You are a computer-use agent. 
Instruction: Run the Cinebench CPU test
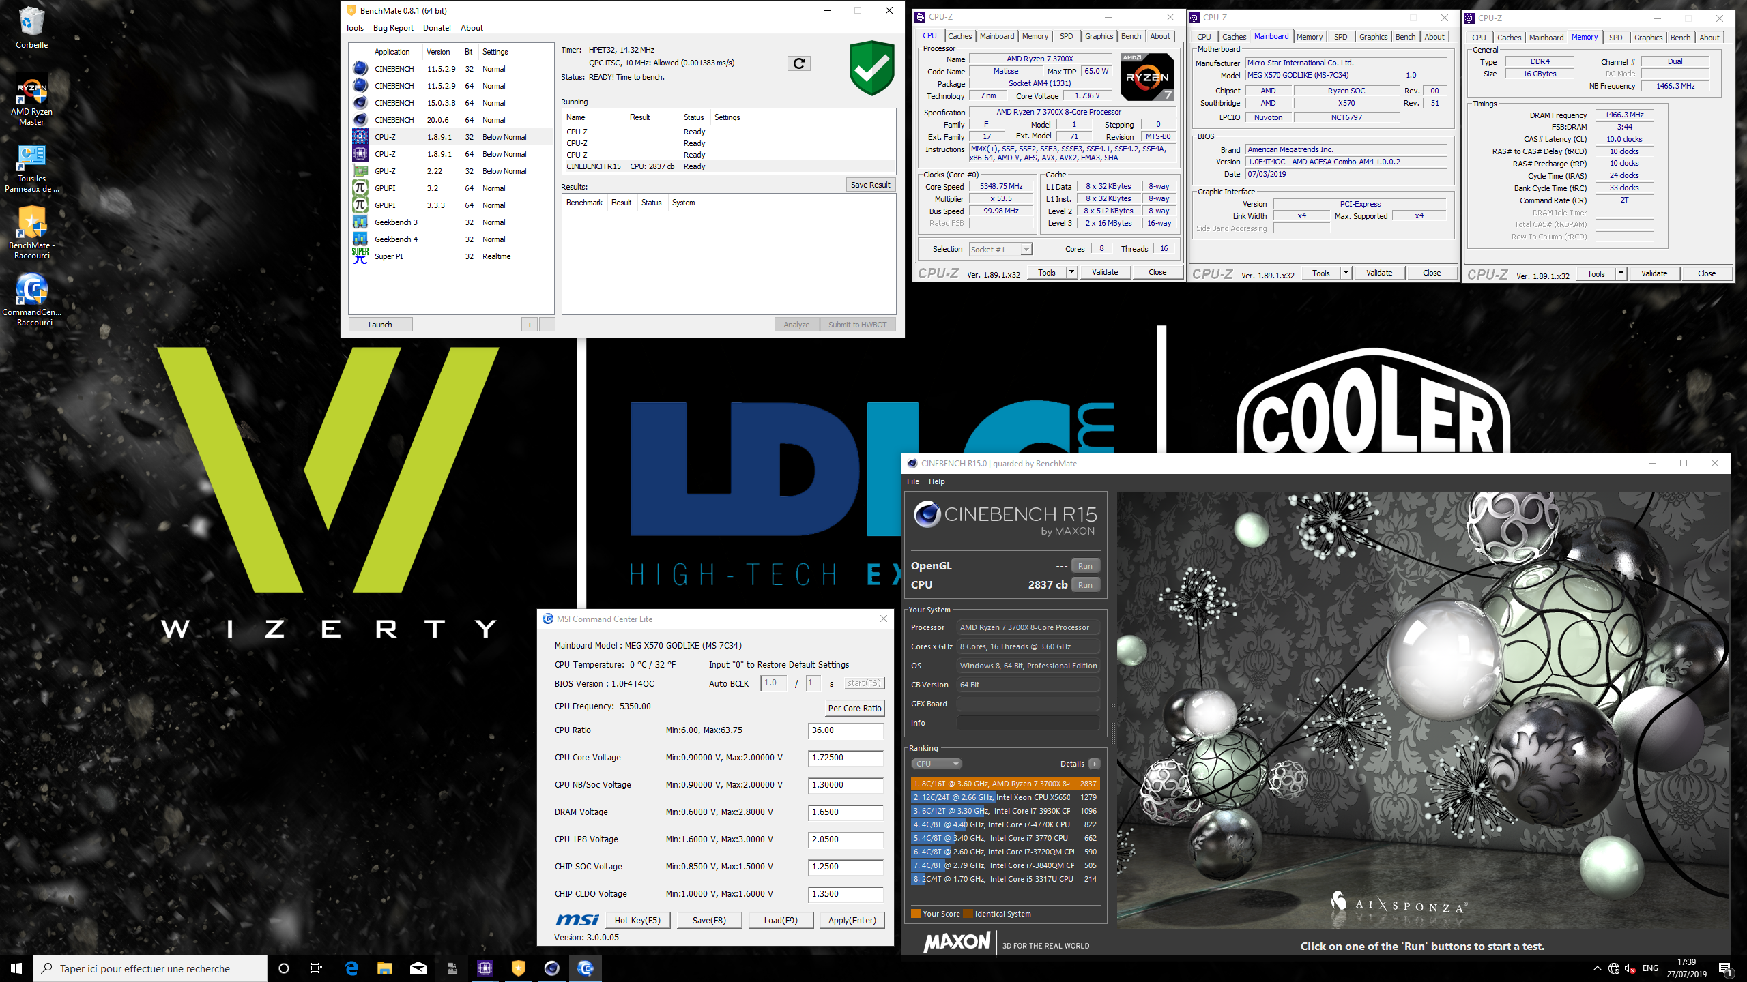pos(1085,585)
